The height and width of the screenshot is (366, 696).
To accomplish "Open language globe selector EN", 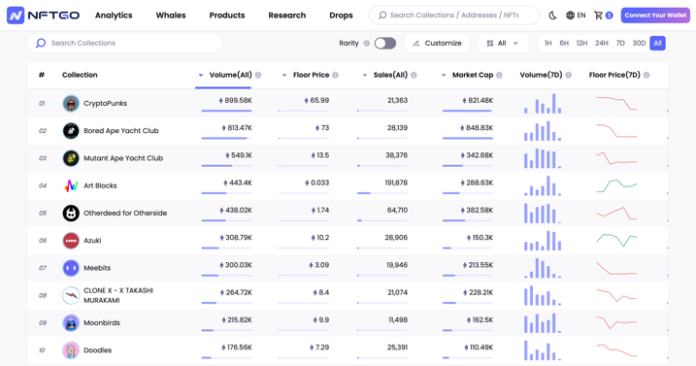I will 576,16.
